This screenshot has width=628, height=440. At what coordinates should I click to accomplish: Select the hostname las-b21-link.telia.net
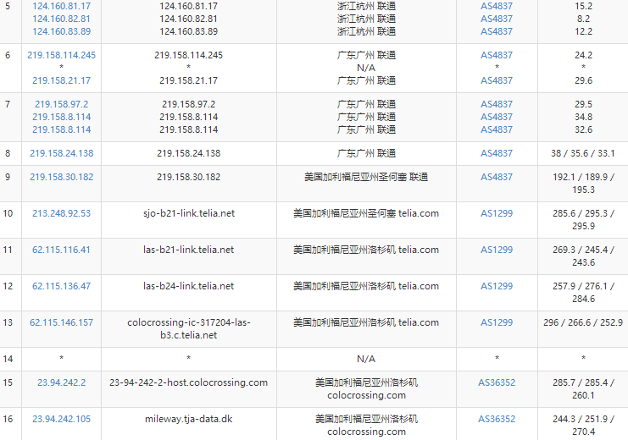tap(189, 250)
